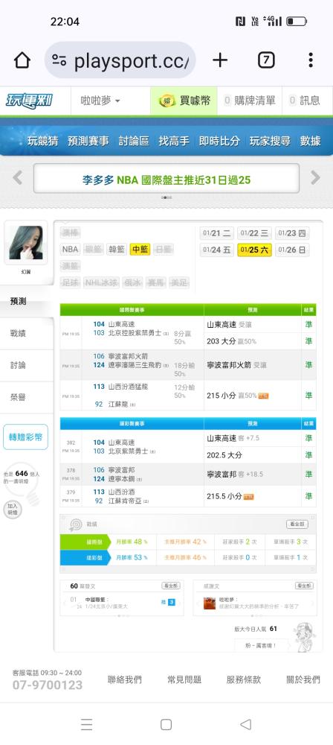Select the NBA league filter
Screen dimensions: 333x745
pos(70,249)
